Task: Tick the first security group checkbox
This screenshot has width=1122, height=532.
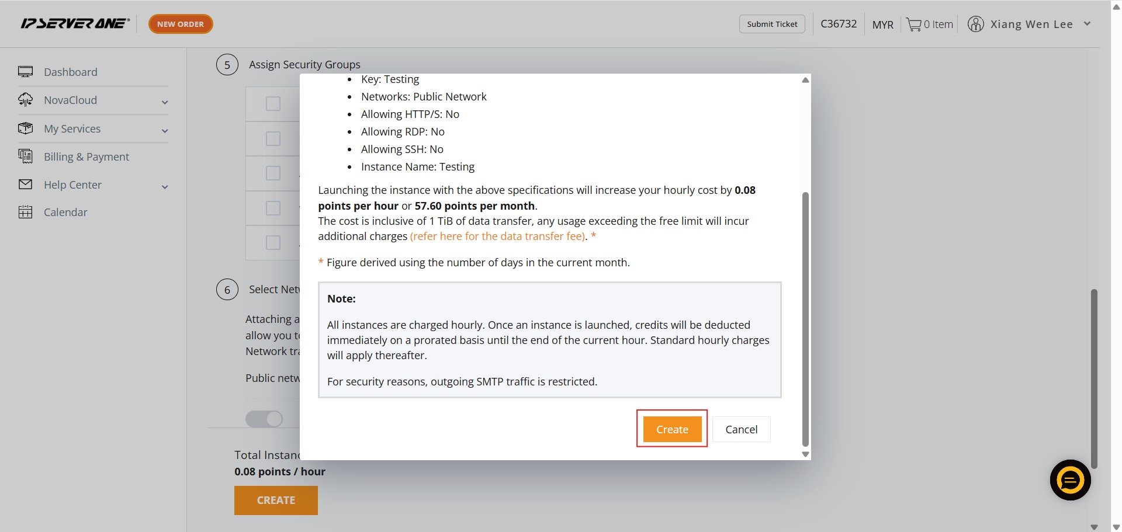Action: click(273, 104)
